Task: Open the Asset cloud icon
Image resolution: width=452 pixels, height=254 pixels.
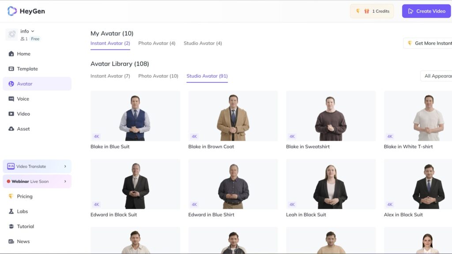Action: pos(11,129)
